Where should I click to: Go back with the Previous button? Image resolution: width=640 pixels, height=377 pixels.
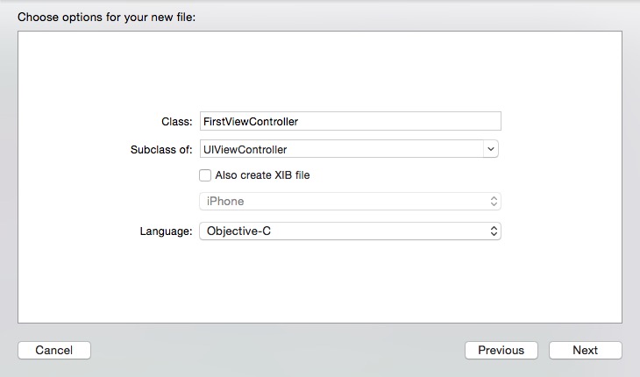coord(501,350)
